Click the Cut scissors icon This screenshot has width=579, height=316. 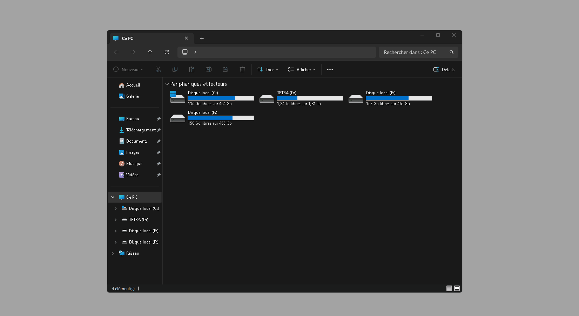[x=158, y=69]
